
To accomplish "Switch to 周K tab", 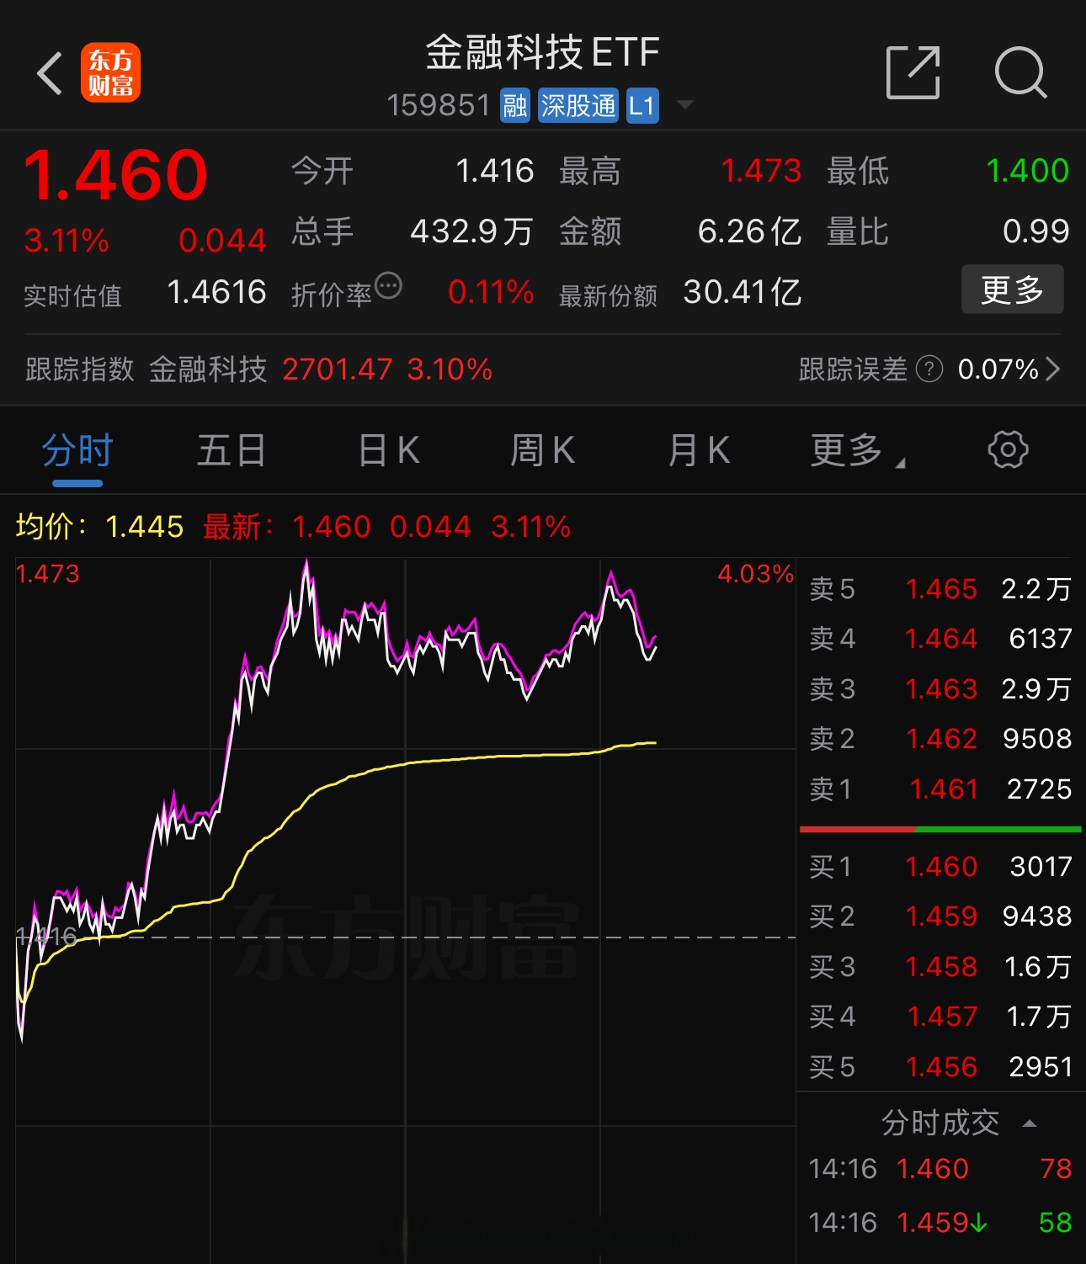I will (x=543, y=451).
